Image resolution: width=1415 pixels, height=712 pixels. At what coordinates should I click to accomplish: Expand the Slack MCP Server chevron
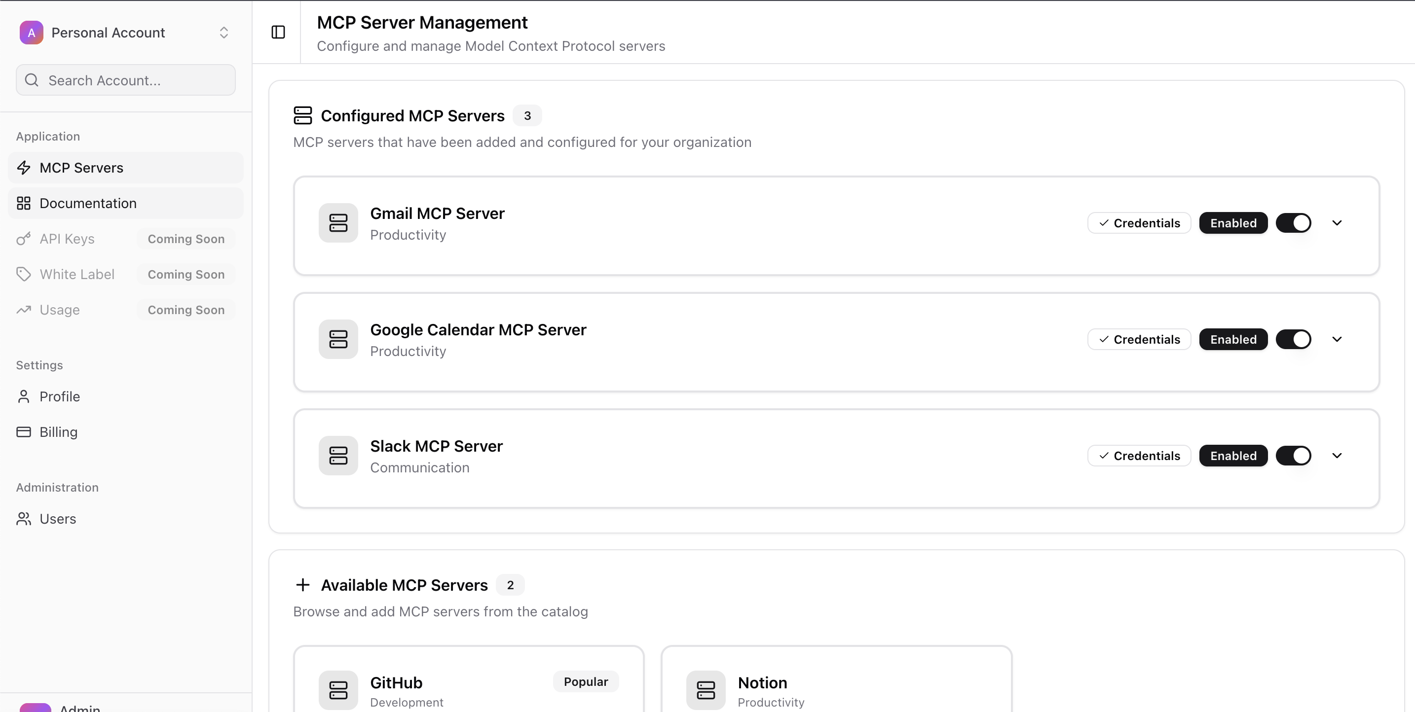point(1337,456)
